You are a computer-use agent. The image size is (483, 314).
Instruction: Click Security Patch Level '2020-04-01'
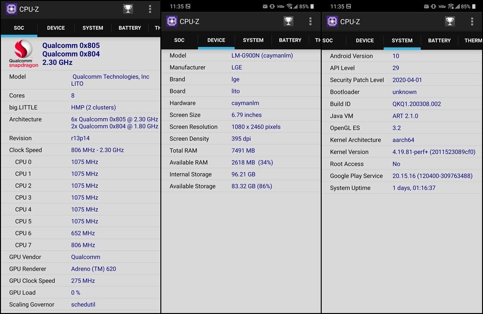coord(407,80)
